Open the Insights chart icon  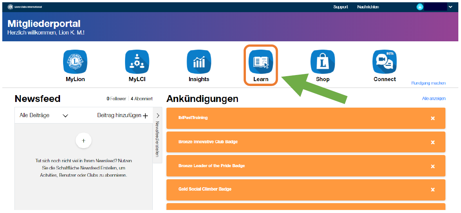[x=199, y=62]
